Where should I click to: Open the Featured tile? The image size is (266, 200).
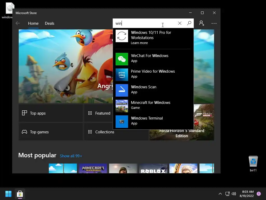98,113
